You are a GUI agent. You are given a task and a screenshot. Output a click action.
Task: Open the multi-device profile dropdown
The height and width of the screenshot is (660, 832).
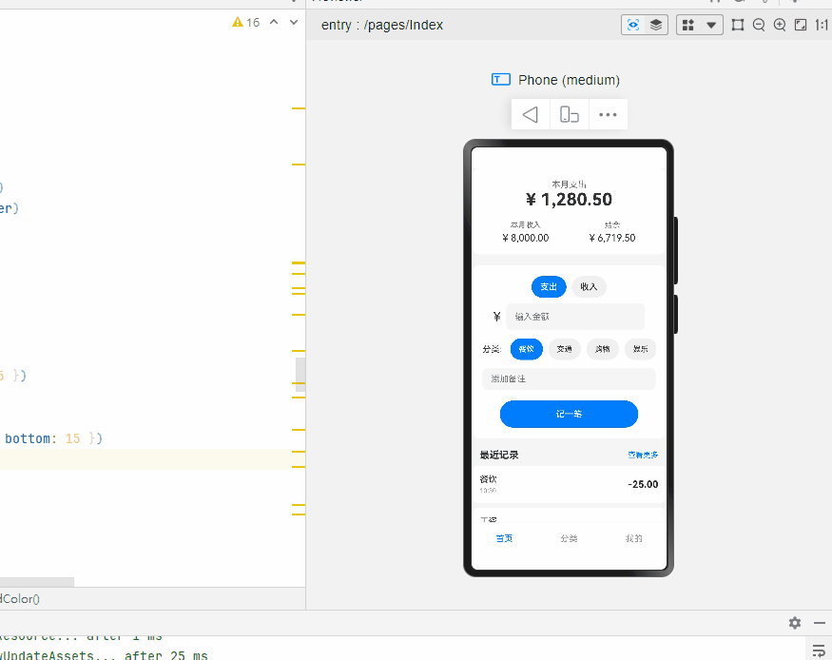700,25
